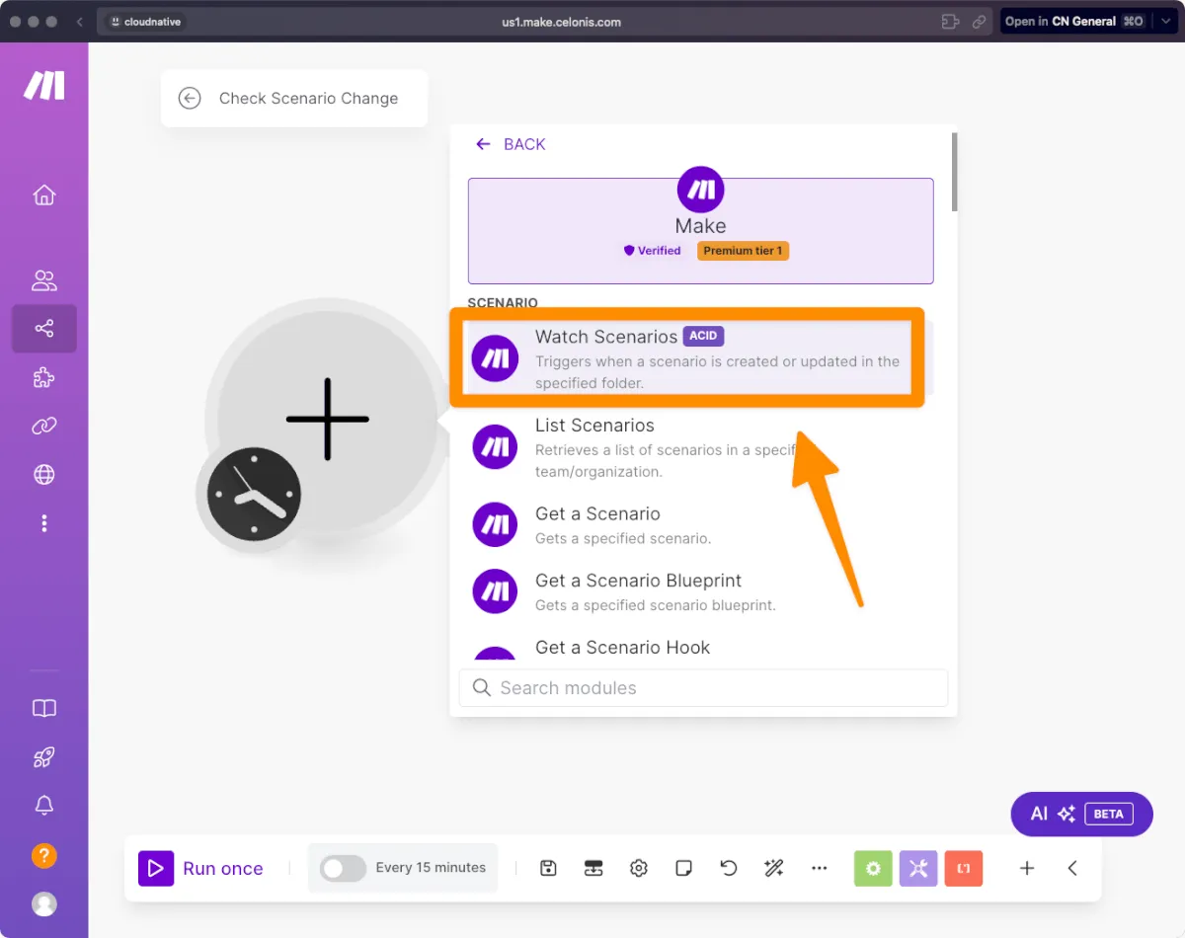1185x938 pixels.
Task: Open Webhooks globe icon in sidebar
Action: (44, 475)
